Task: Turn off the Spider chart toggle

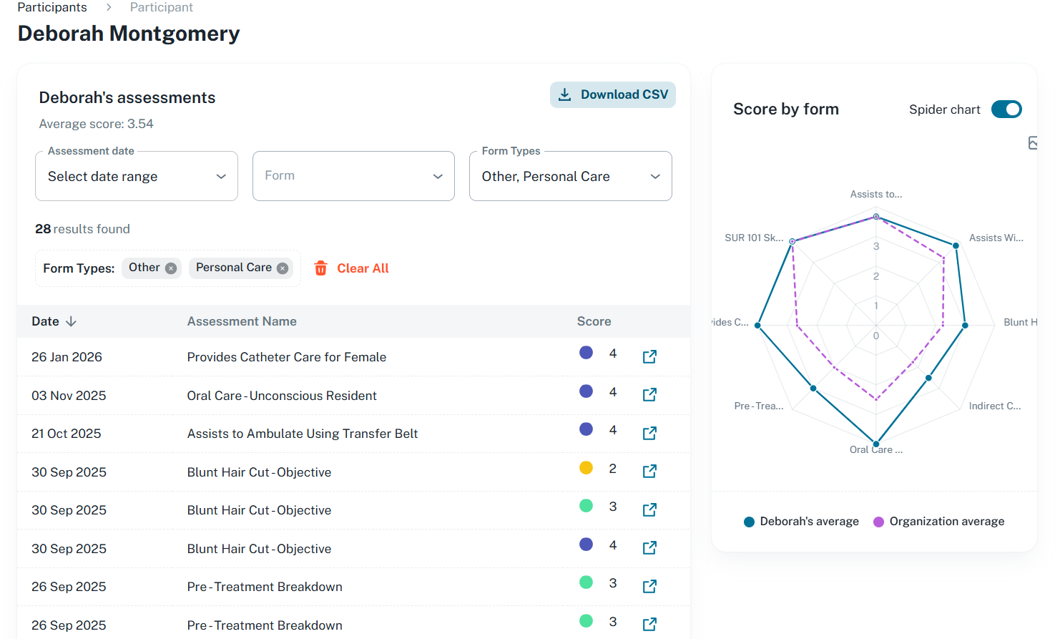Action: click(x=1006, y=109)
